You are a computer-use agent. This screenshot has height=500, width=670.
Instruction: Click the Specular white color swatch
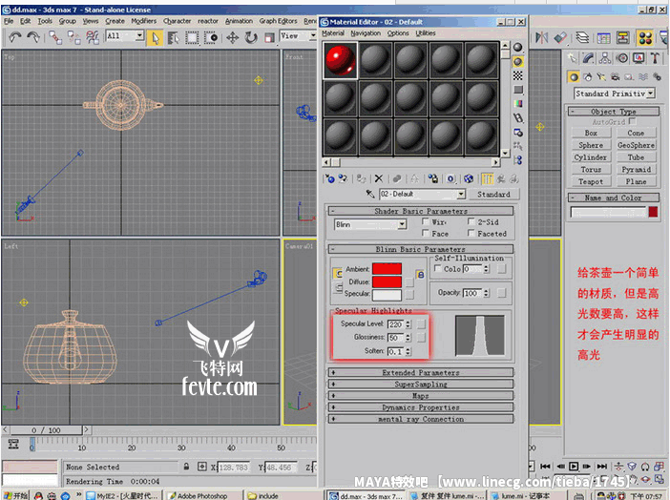pos(387,295)
